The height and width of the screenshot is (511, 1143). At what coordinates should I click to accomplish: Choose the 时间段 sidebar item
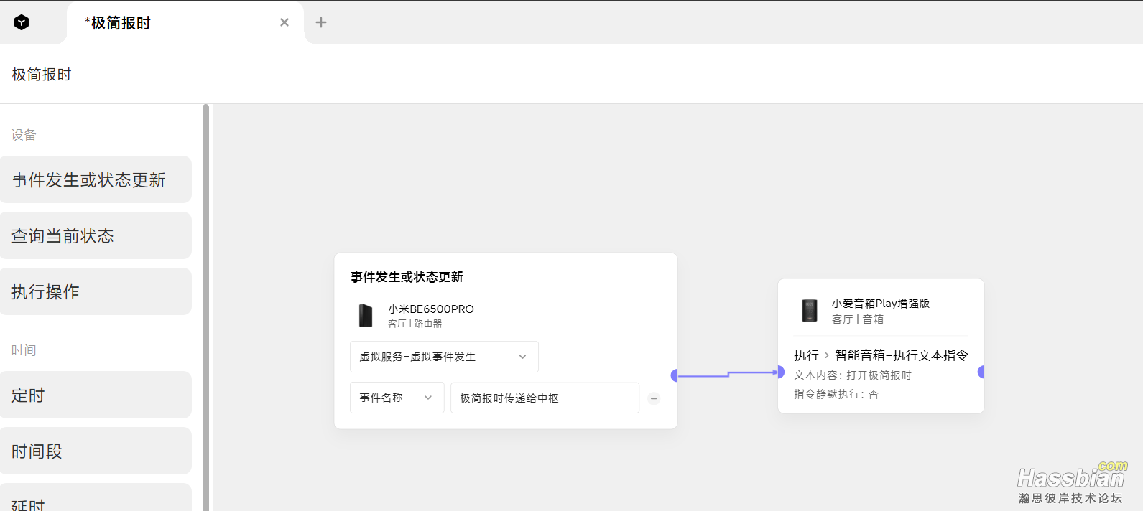(x=96, y=451)
